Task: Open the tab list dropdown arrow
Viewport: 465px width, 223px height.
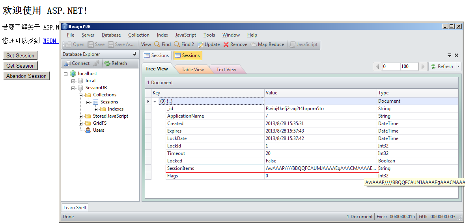Action: pyautogui.click(x=450, y=55)
